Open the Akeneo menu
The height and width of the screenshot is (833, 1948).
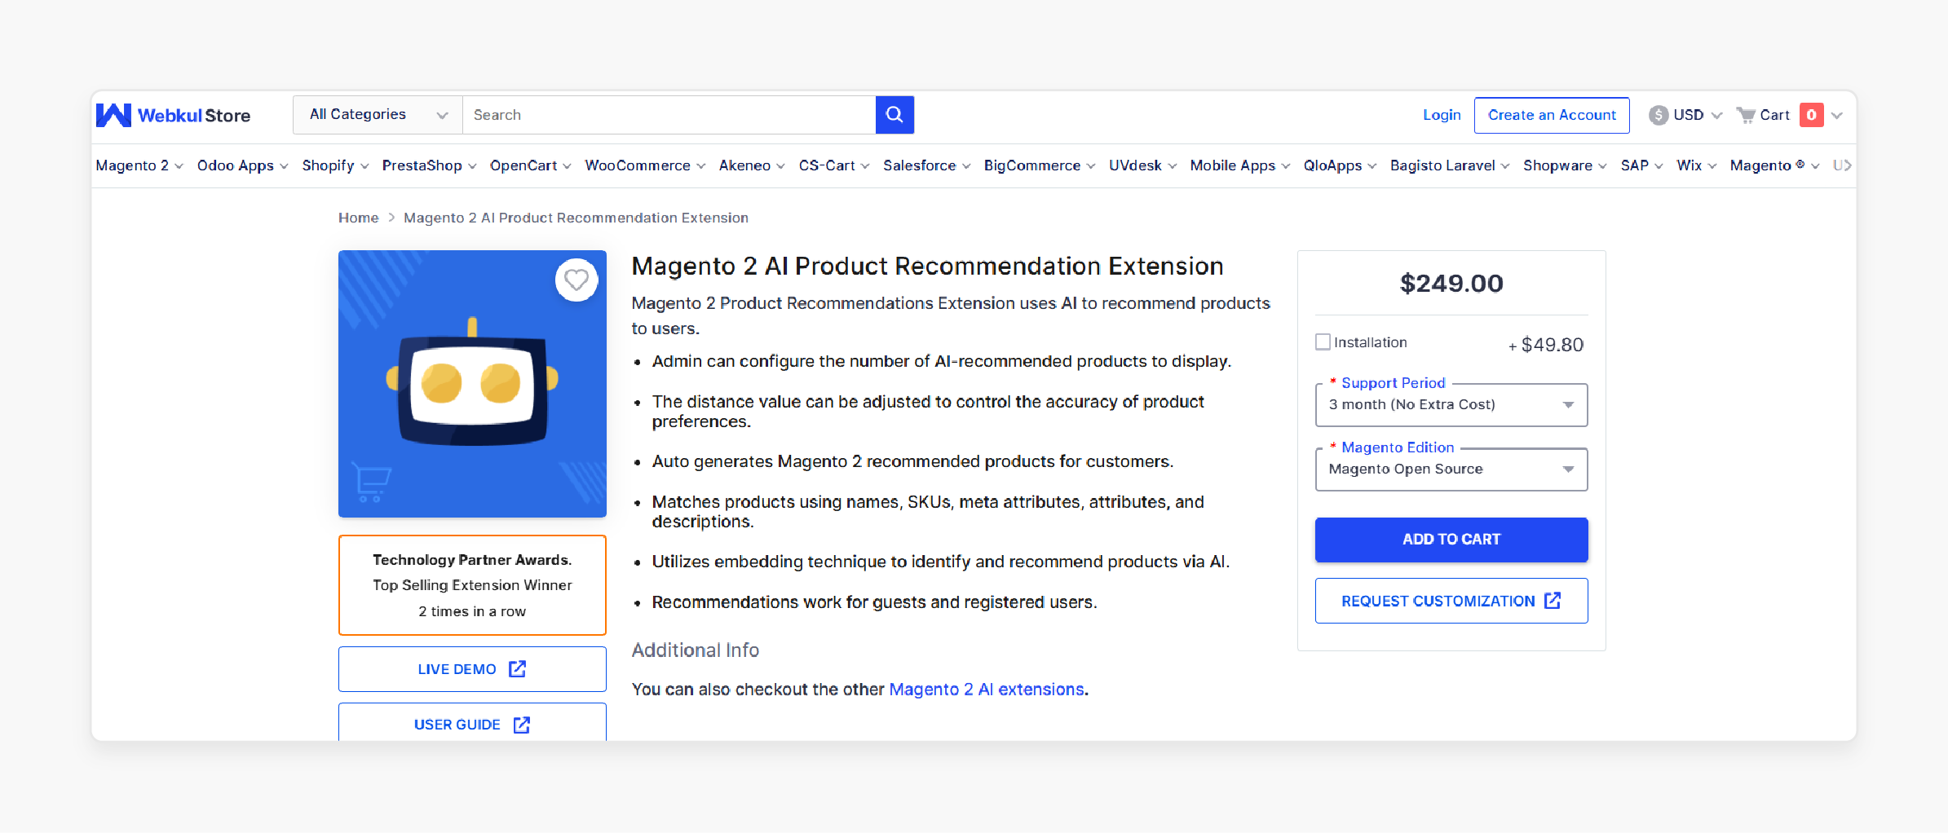752,165
